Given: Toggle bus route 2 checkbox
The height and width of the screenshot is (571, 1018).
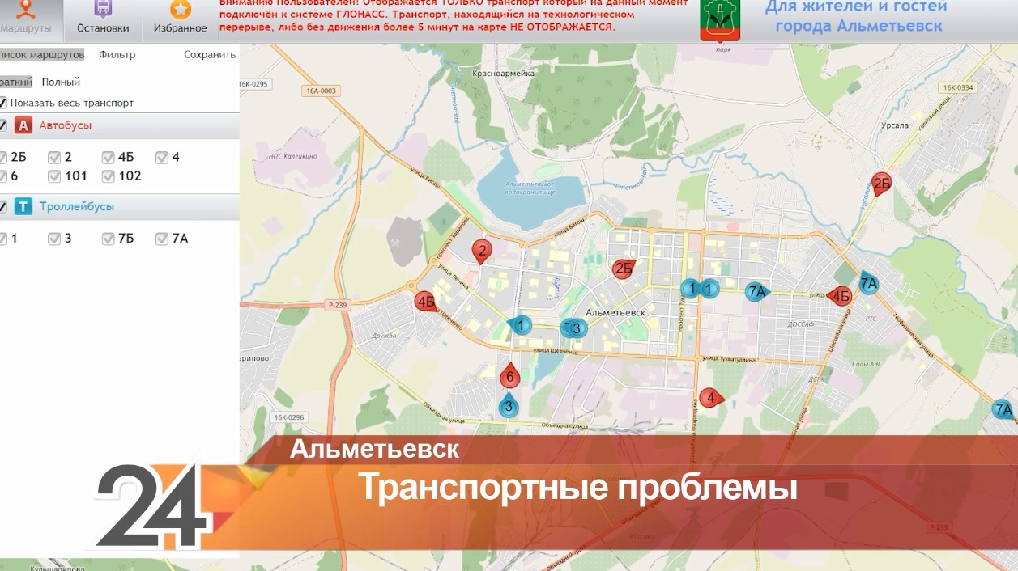Looking at the screenshot, I should [54, 158].
